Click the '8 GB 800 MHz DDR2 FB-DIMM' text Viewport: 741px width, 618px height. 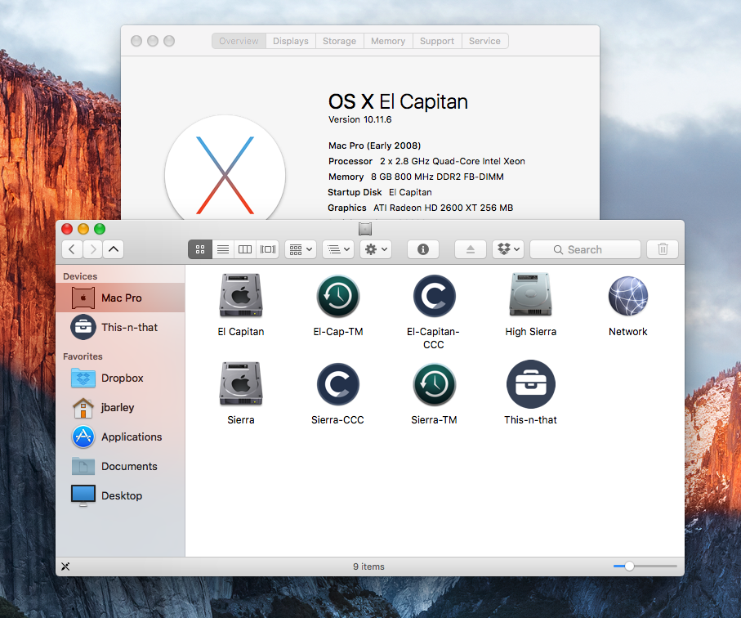pyautogui.click(x=437, y=177)
